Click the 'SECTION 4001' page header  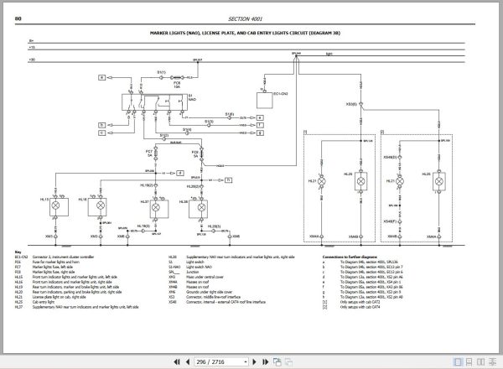coord(245,19)
